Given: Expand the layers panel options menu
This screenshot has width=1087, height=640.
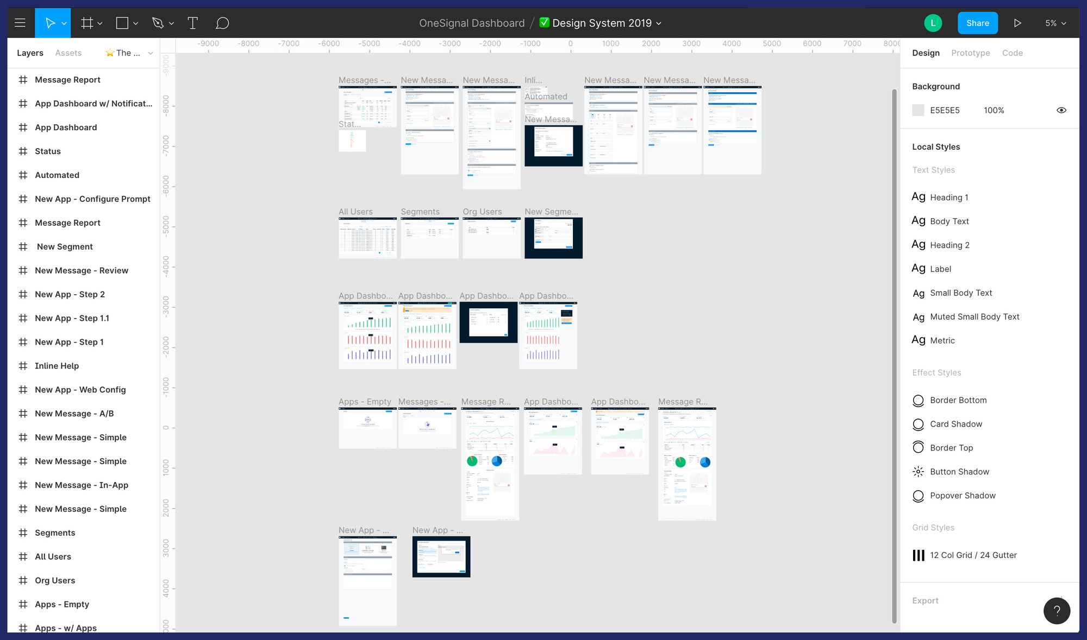Looking at the screenshot, I should 149,53.
